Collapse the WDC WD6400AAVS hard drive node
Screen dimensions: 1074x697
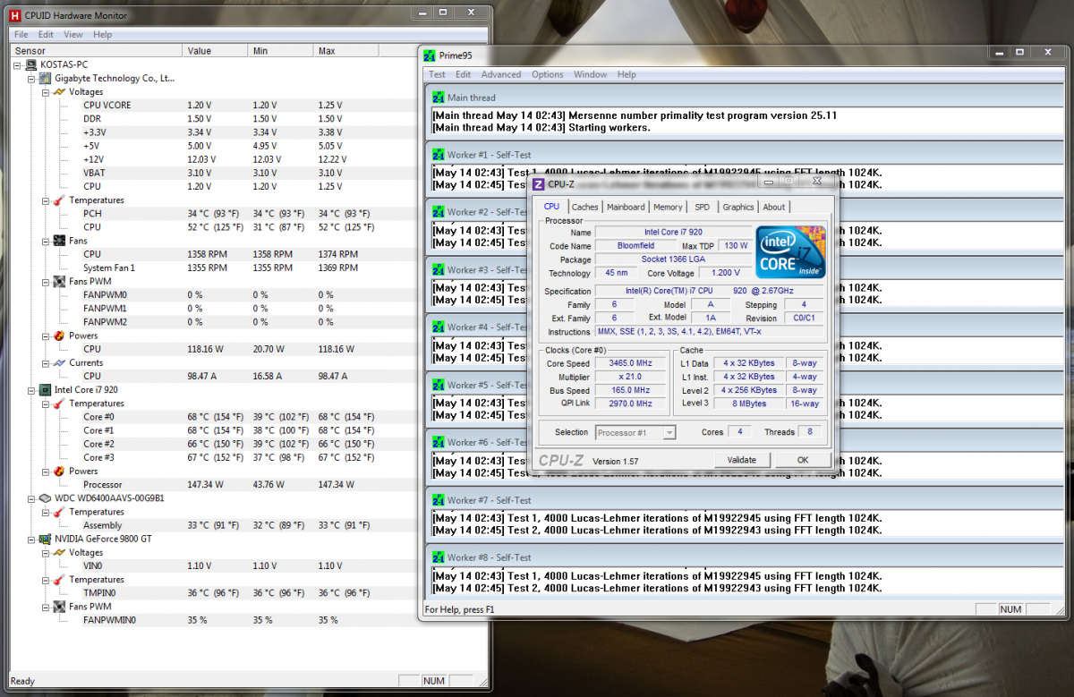click(32, 498)
